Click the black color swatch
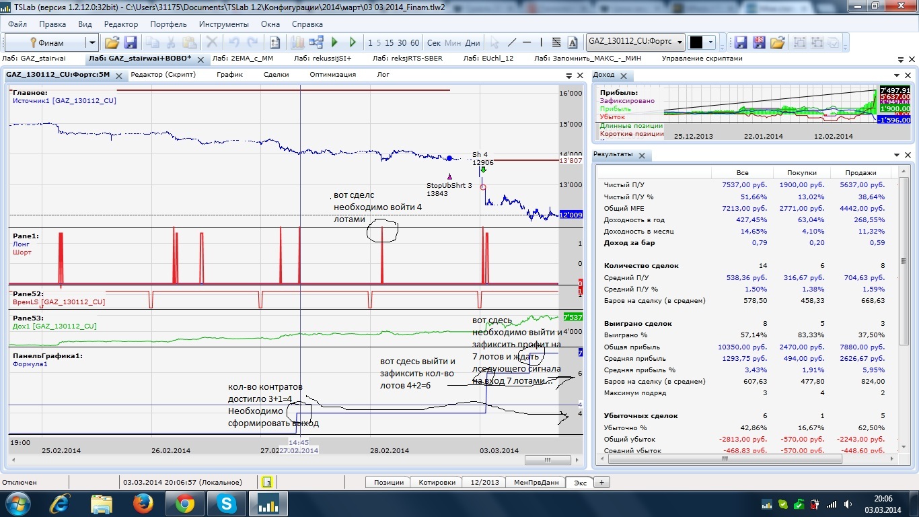 (x=696, y=42)
